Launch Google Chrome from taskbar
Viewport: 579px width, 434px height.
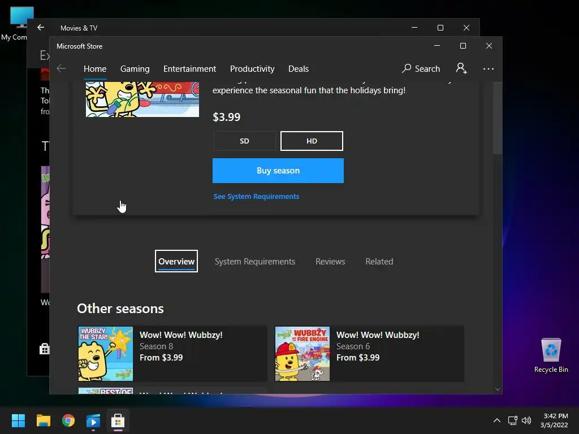tap(68, 420)
